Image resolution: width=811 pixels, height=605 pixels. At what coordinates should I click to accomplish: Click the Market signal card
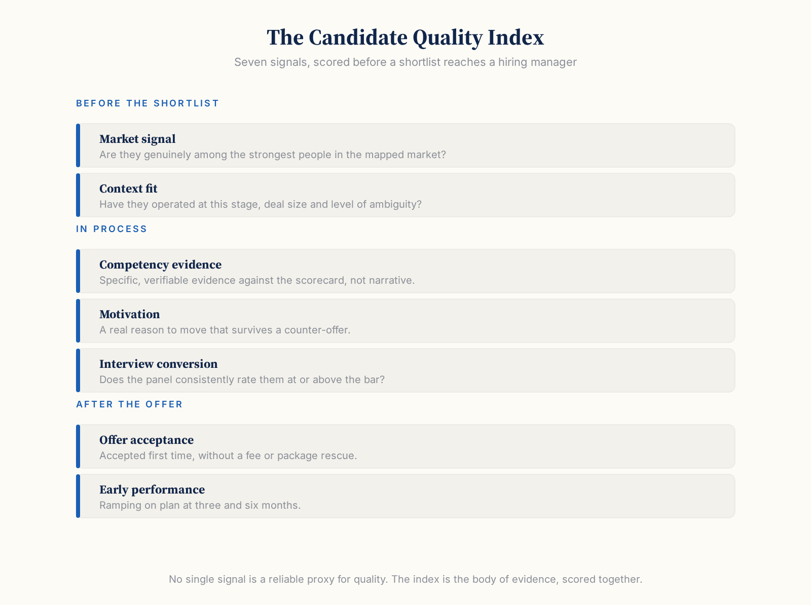pyautogui.click(x=405, y=145)
